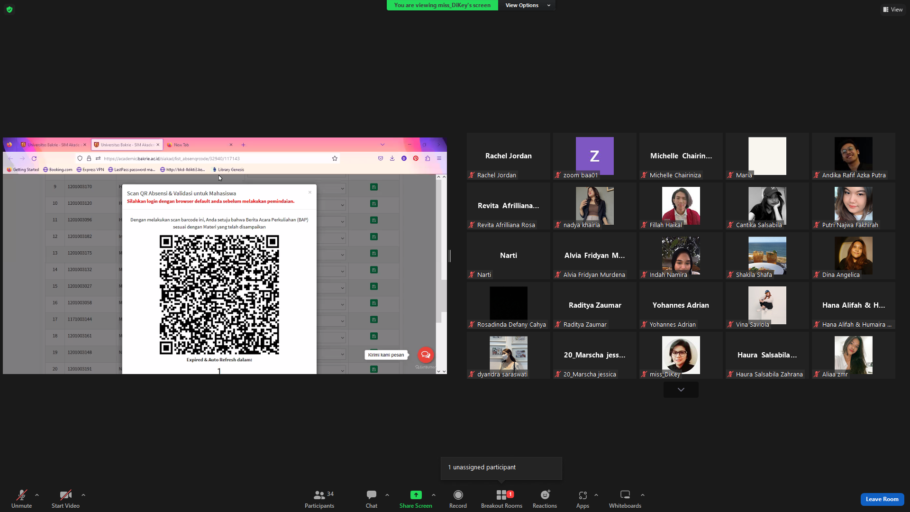Click the browser back arrow
The height and width of the screenshot is (512, 910).
pos(10,158)
